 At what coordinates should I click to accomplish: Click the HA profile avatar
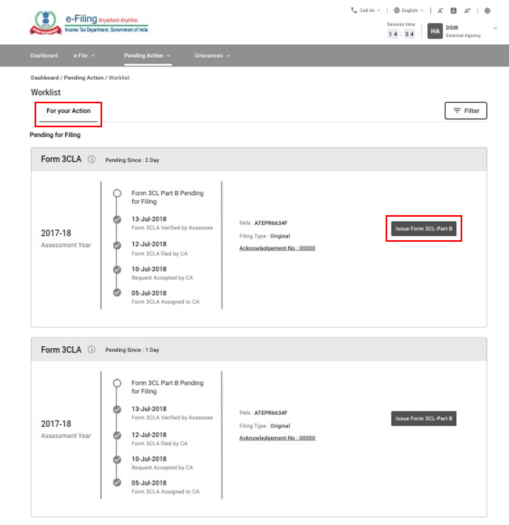click(435, 31)
